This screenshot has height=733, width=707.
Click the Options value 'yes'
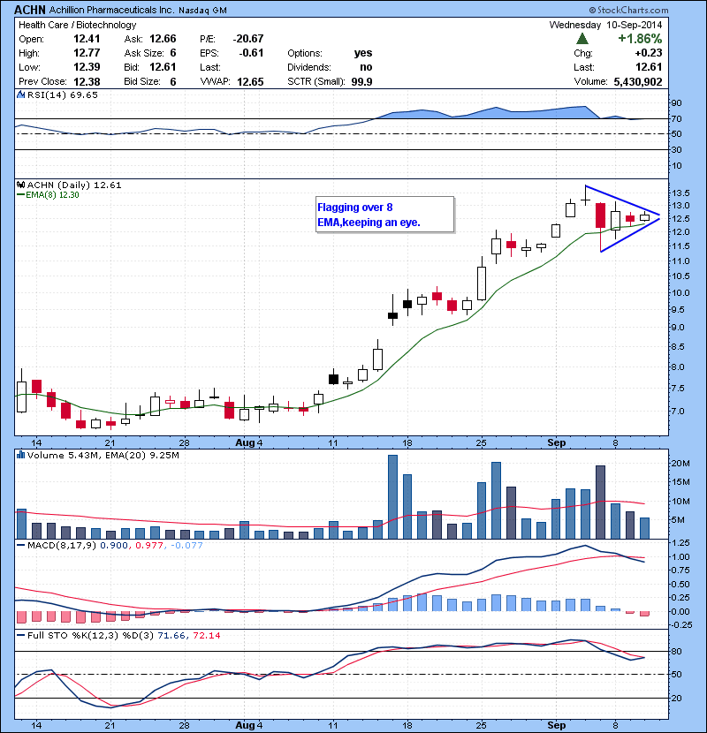[x=363, y=53]
